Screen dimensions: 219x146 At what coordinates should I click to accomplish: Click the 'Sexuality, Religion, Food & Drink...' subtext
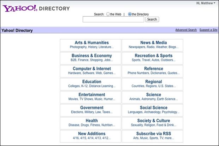154,125
